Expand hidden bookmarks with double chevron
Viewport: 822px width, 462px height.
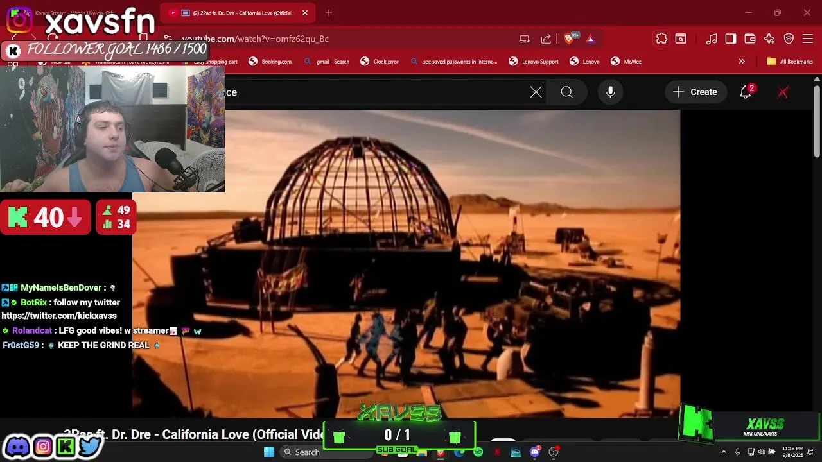pyautogui.click(x=742, y=62)
